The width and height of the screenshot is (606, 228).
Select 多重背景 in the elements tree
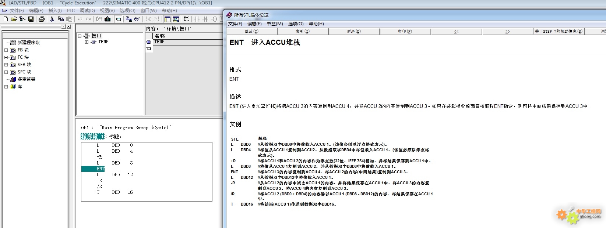coord(26,79)
